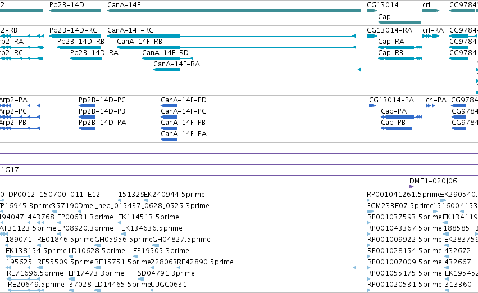Select the Pp2B-14D gene feature
The height and width of the screenshot is (293, 478).
75,11
